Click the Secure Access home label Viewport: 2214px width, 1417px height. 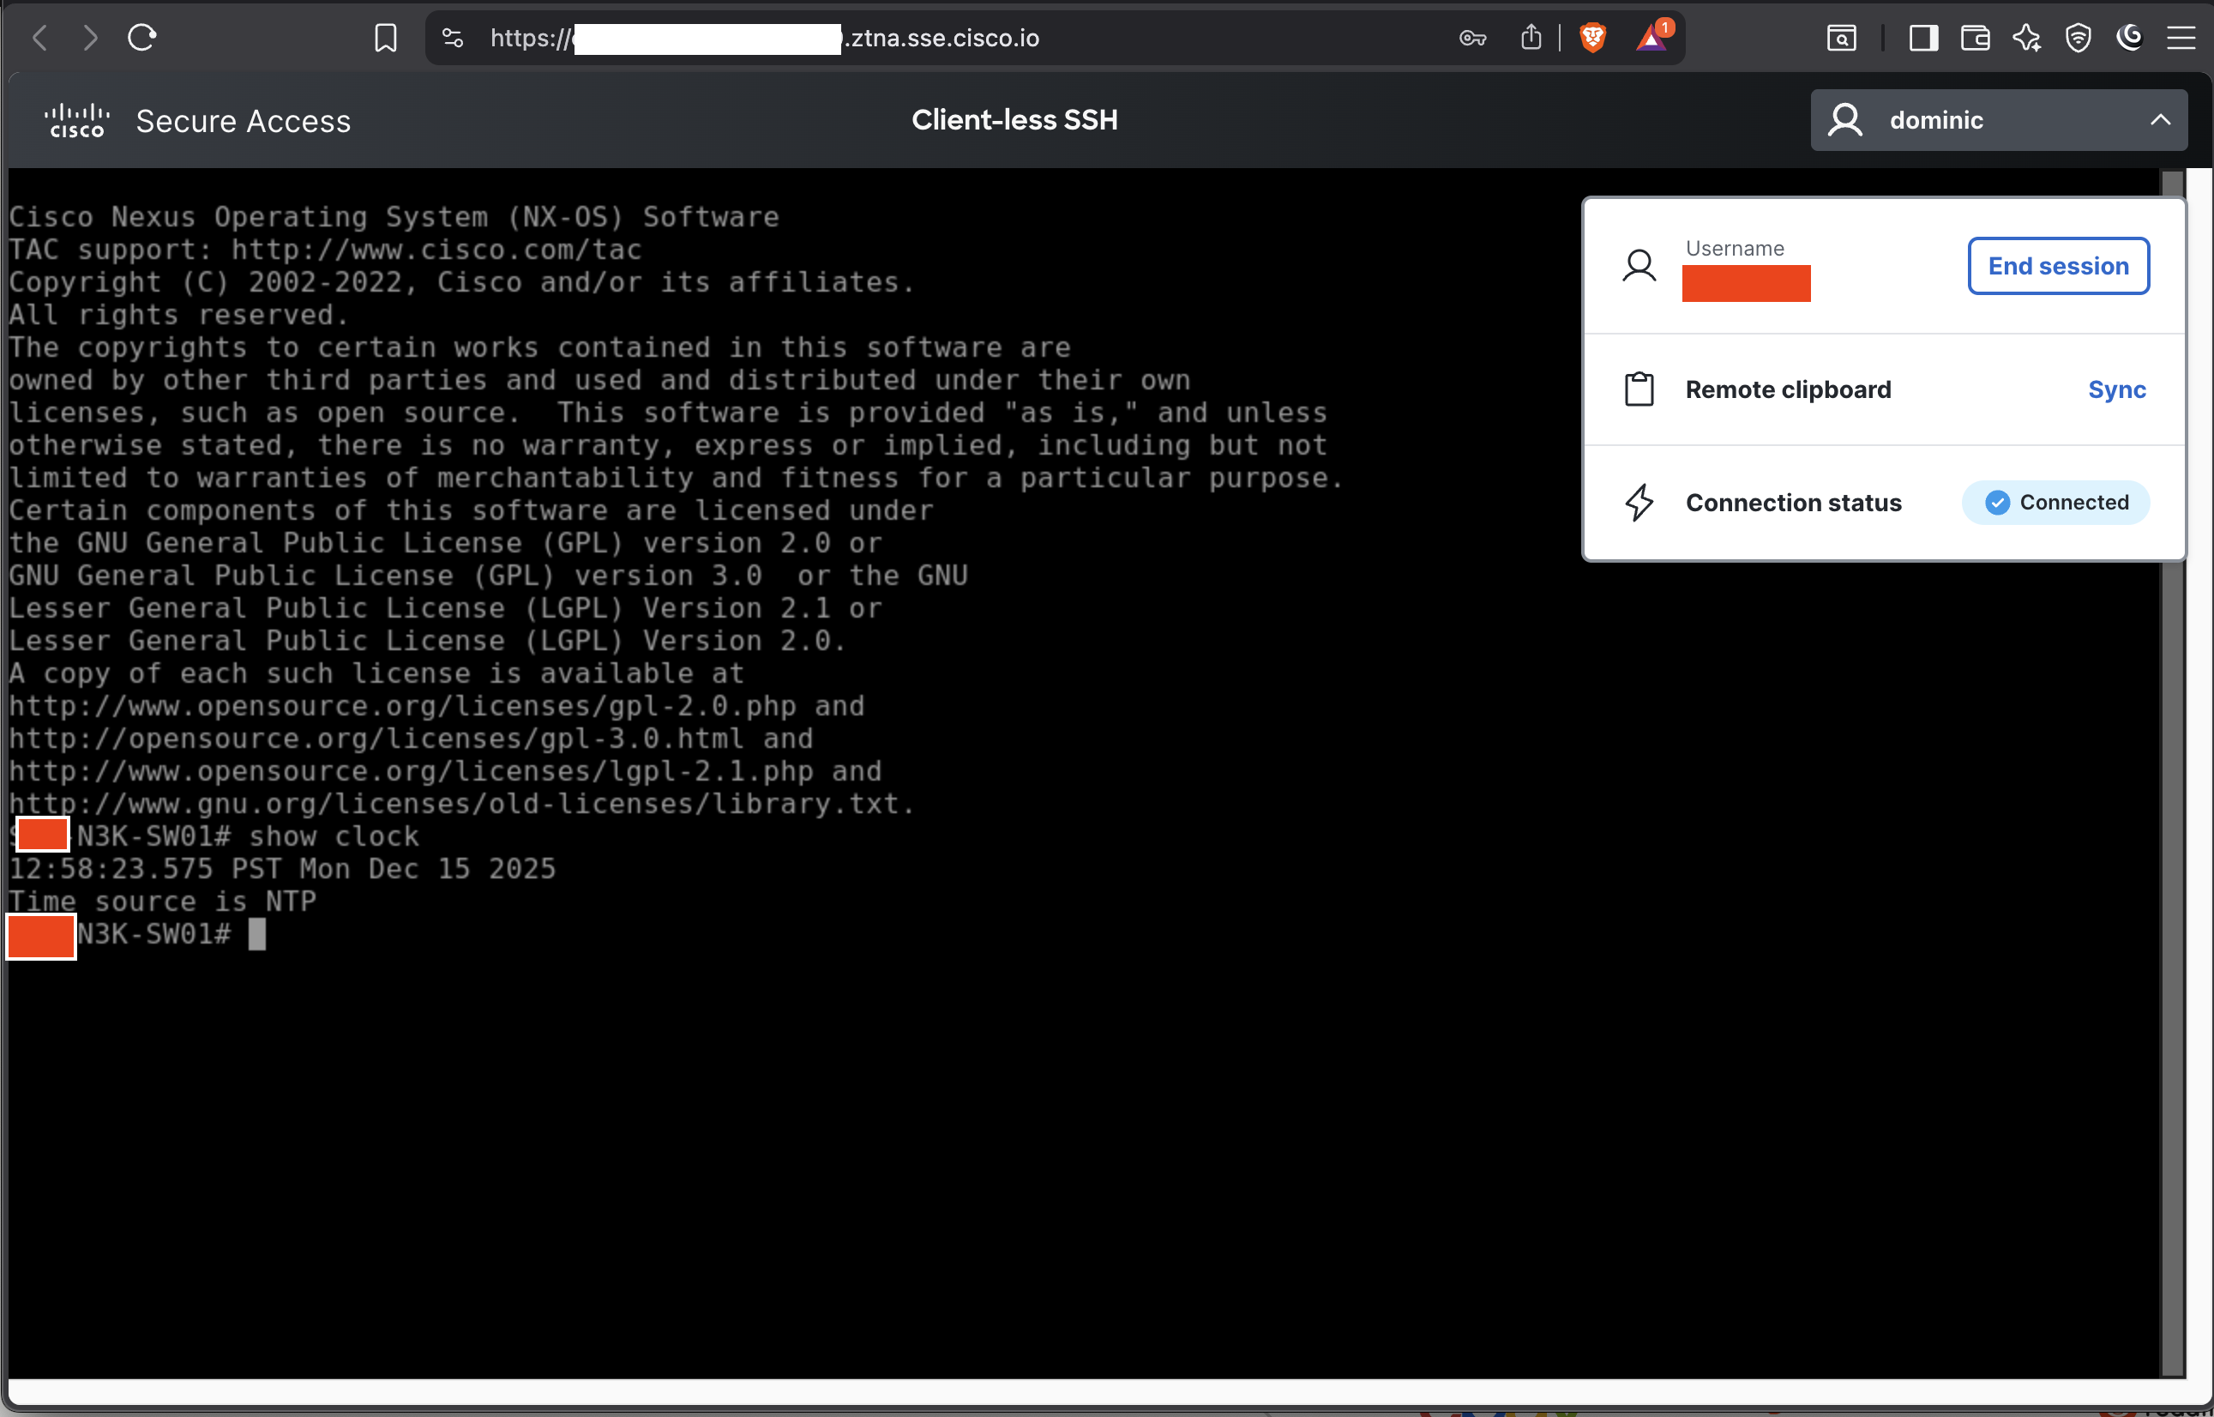point(243,121)
